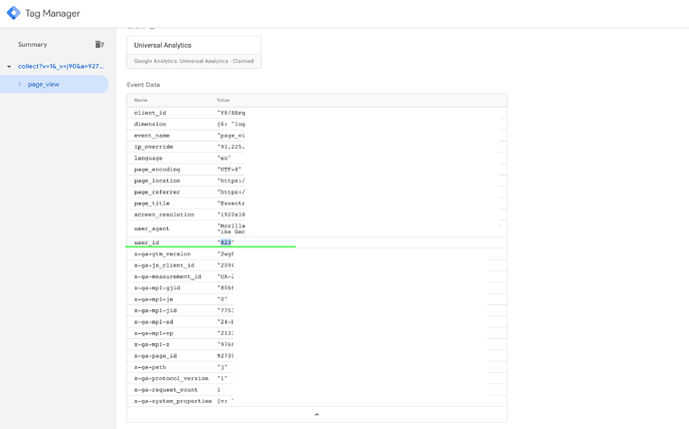Select the page_referrer row name

pos(157,193)
